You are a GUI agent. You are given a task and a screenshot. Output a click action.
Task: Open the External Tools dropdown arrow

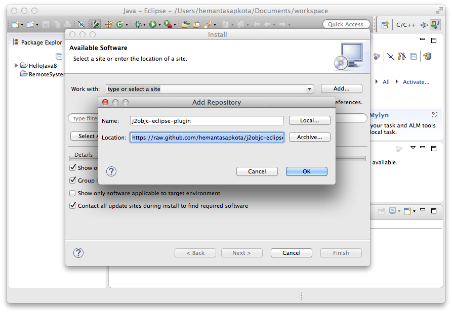[x=175, y=25]
